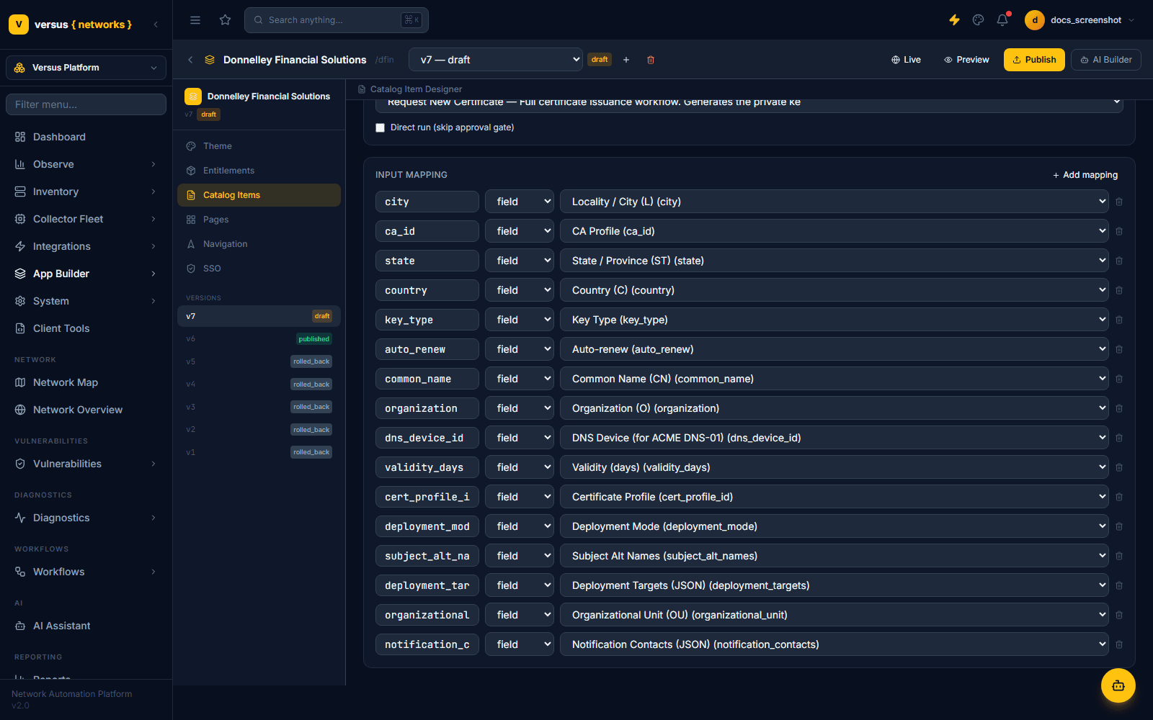Delete the ca_id mapping row
Screen dimensions: 1153x720
click(x=1119, y=231)
